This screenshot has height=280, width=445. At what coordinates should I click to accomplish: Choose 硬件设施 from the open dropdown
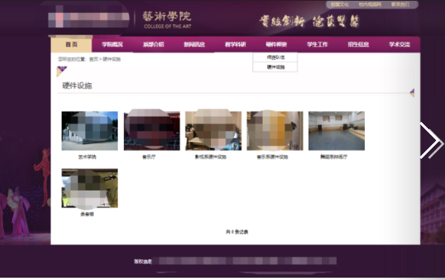(x=276, y=67)
